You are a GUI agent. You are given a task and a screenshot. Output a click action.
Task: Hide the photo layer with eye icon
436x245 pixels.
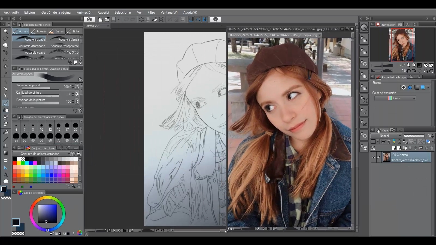(x=373, y=157)
